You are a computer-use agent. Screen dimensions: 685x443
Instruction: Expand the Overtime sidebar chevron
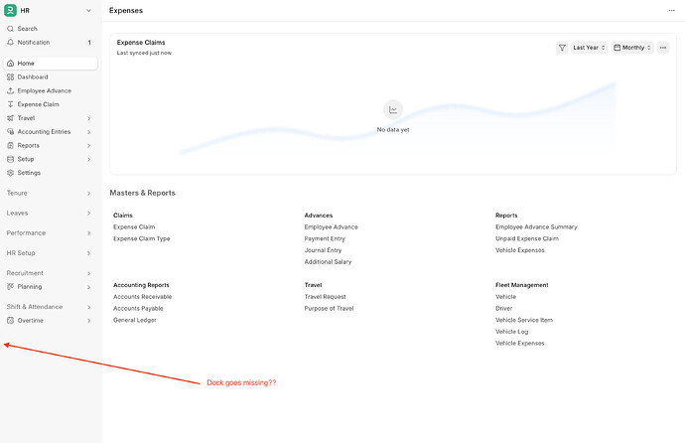coord(88,321)
